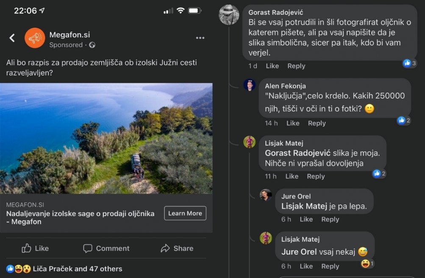Reply to Lisjak Matej's 11 h comment

316,177
